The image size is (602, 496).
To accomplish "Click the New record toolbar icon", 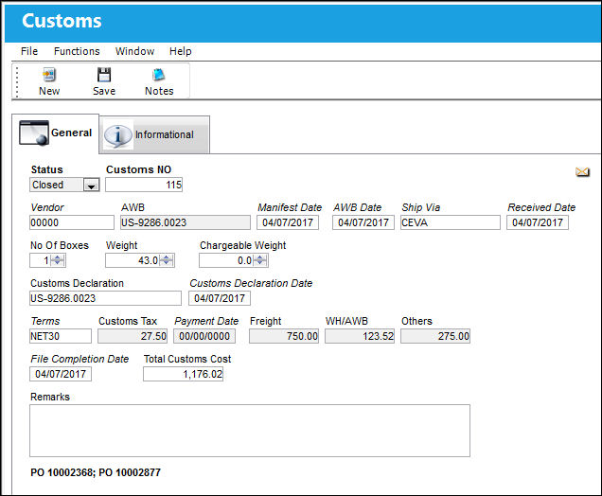I will tap(49, 75).
